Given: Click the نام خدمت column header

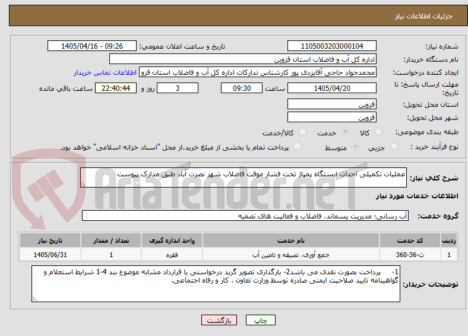Looking at the screenshot, I should coord(291,240).
